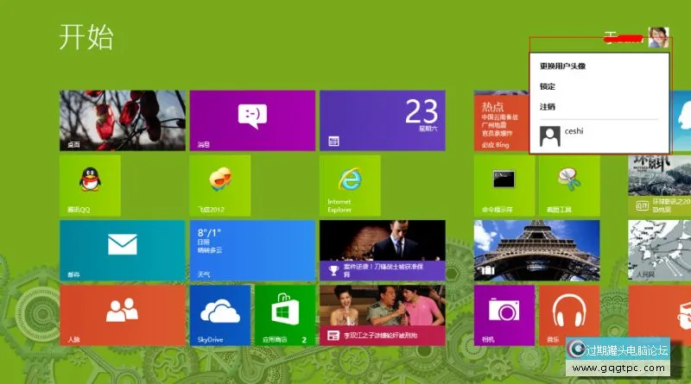Open the 桌面 desktop tile

[122, 120]
